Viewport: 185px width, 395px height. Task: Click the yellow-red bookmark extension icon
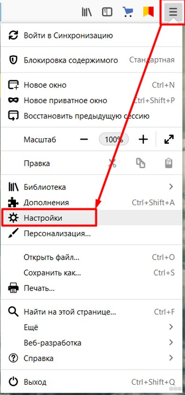tap(148, 12)
